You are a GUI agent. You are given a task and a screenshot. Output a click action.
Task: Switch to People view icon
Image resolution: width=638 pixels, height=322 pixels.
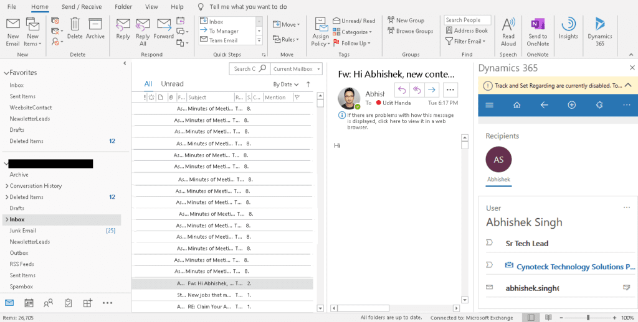tap(49, 303)
